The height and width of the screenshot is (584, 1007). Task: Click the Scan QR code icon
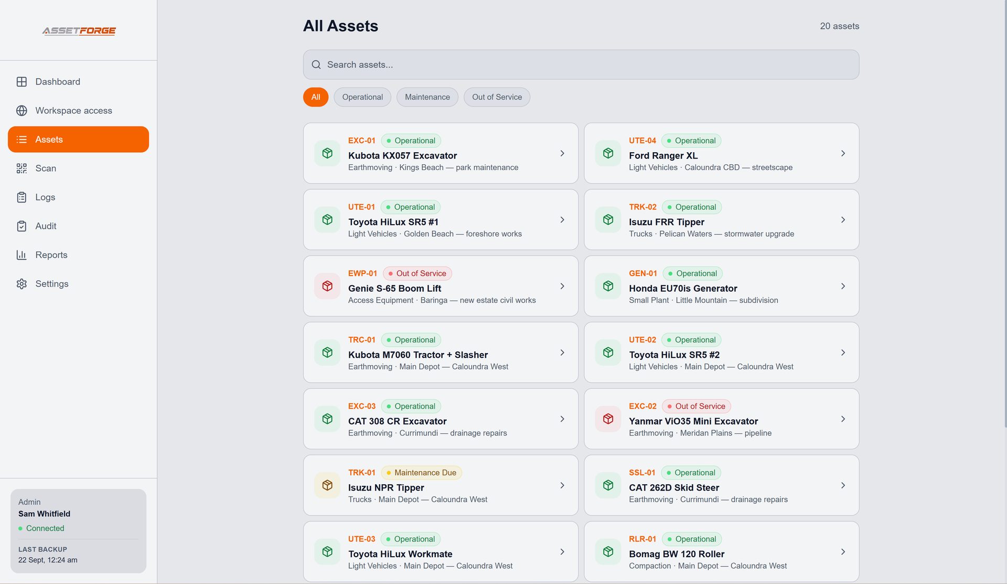22,168
